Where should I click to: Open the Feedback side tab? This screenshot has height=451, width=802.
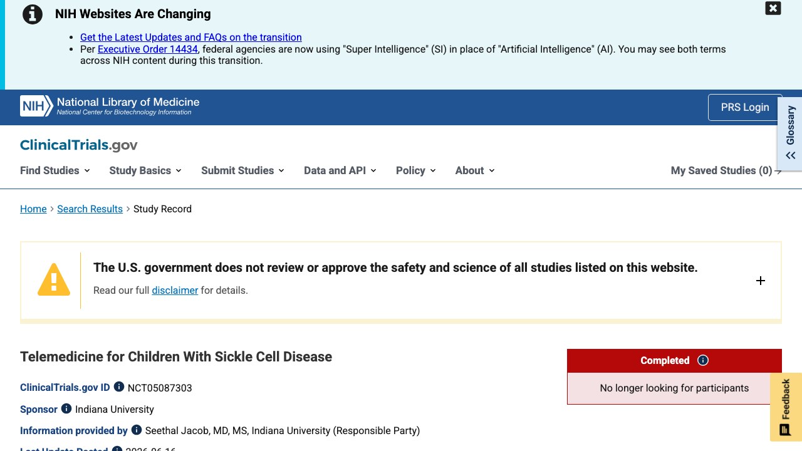(786, 407)
